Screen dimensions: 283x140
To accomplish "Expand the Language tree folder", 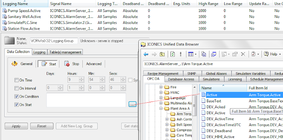I will click(161, 98).
